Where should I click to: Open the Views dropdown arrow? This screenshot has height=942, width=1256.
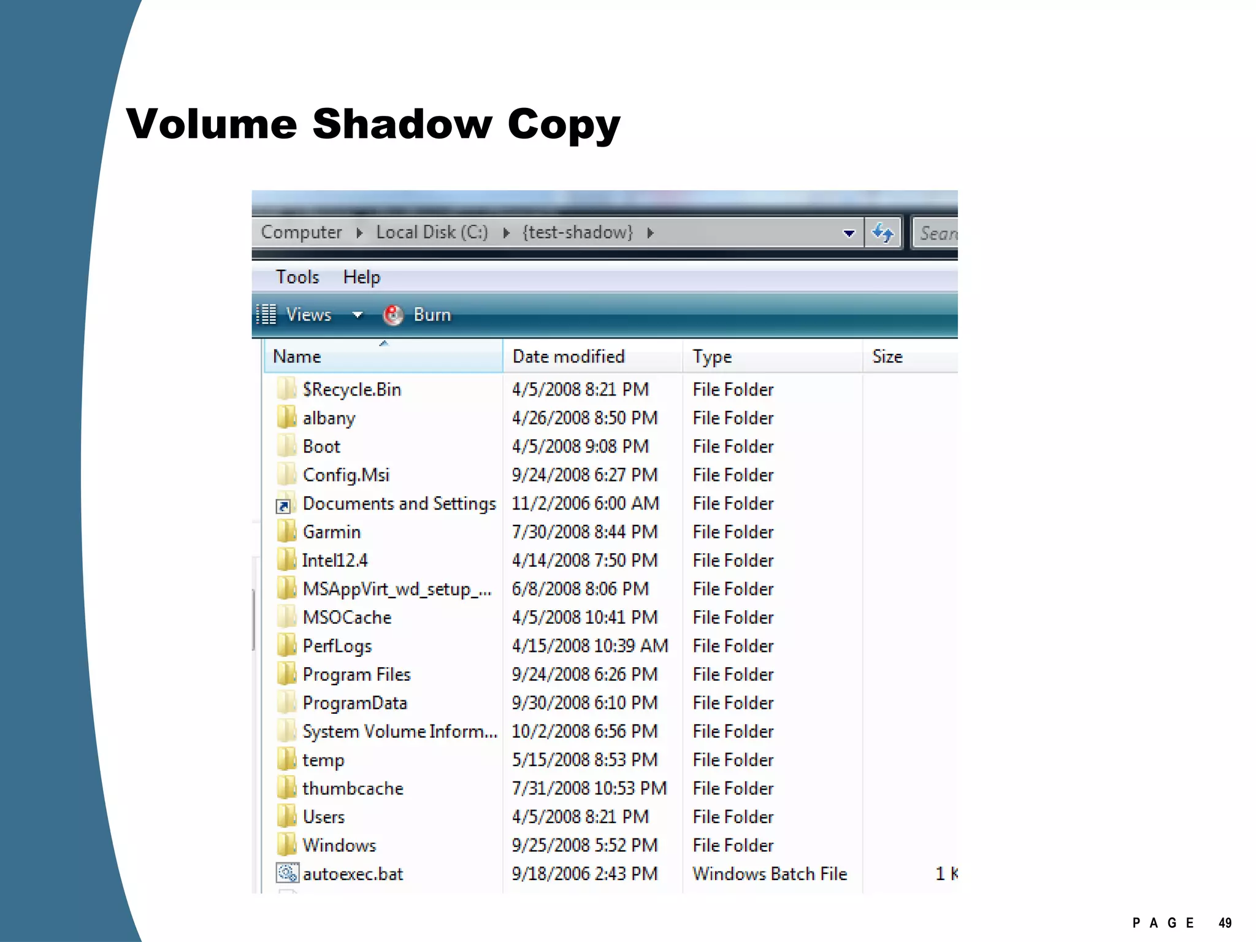click(x=358, y=315)
